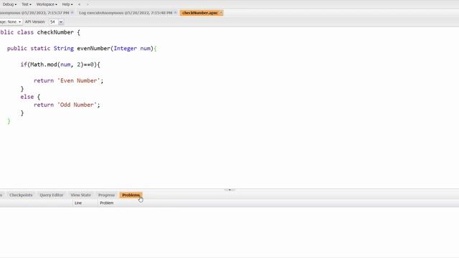Open the Debug menu
The height and width of the screenshot is (258, 459).
(9, 4)
